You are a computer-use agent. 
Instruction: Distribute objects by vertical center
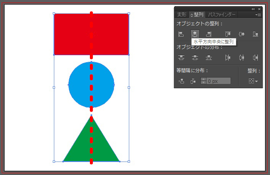pos(195,58)
